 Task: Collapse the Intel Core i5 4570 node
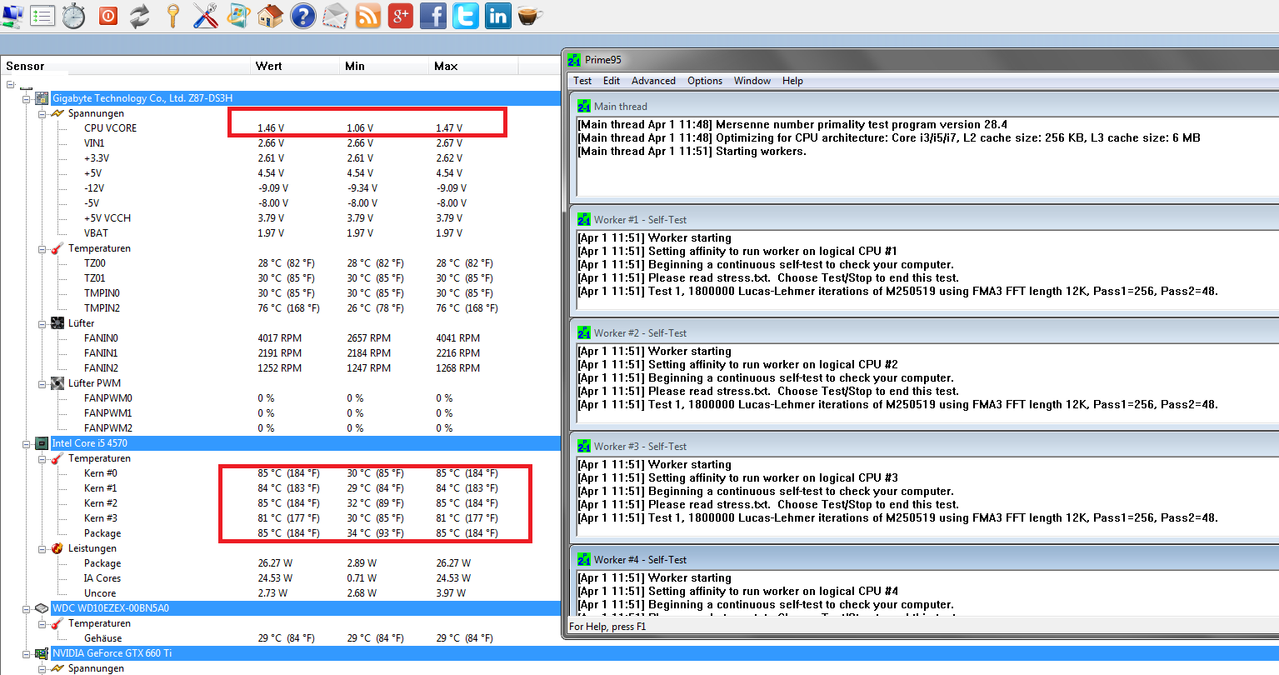(27, 443)
